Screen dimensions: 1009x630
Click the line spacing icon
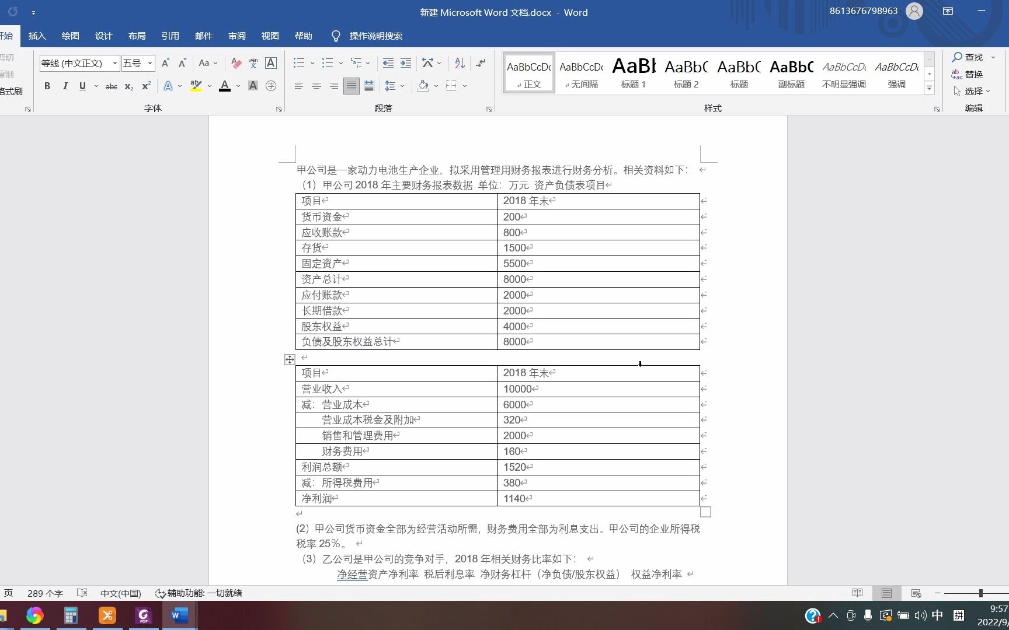(x=391, y=86)
